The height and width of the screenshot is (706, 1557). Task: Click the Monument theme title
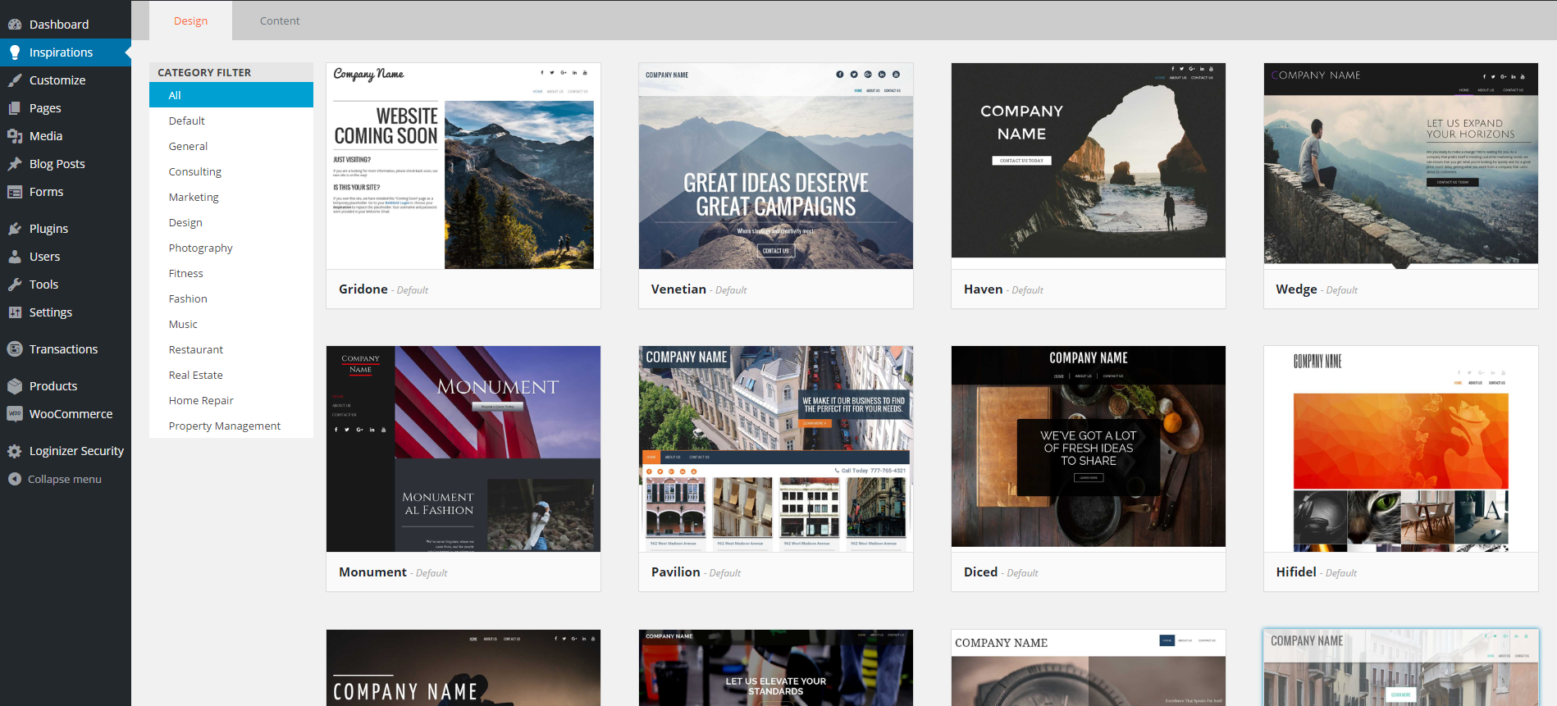pos(372,572)
